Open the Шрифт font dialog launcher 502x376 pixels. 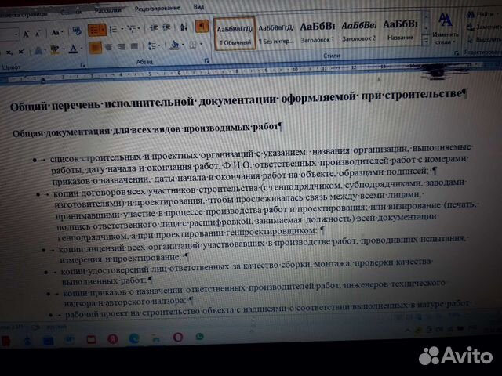coord(83,65)
